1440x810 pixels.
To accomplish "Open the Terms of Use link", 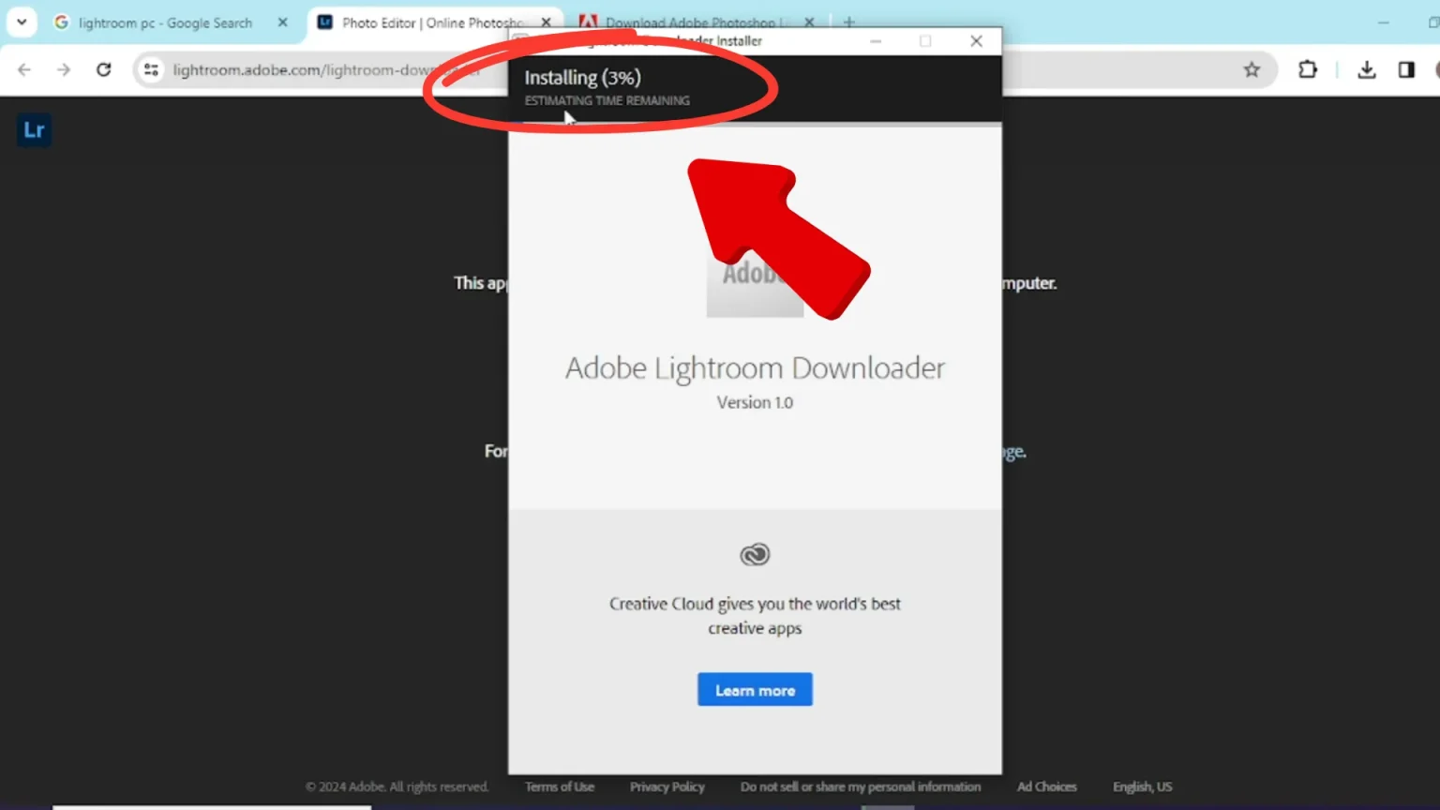I will (x=559, y=787).
